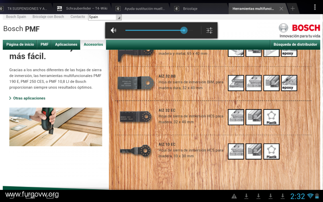Viewport: 323px width, 202px height.
Task: Select the wood boards icon in AIZ 10 EC row
Action: pos(236,151)
